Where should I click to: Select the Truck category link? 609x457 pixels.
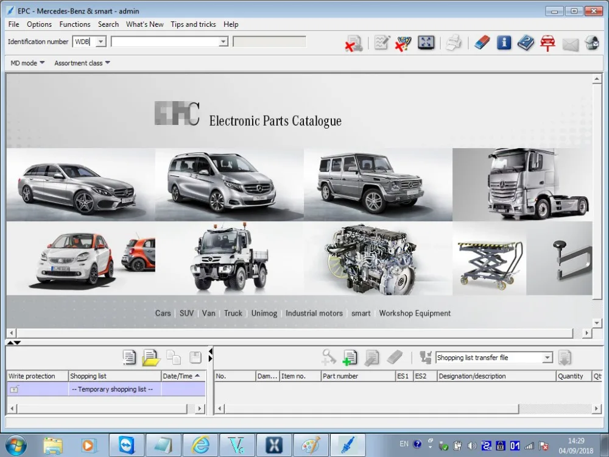pos(233,313)
